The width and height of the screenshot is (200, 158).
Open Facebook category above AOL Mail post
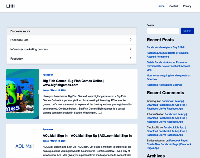48,130
